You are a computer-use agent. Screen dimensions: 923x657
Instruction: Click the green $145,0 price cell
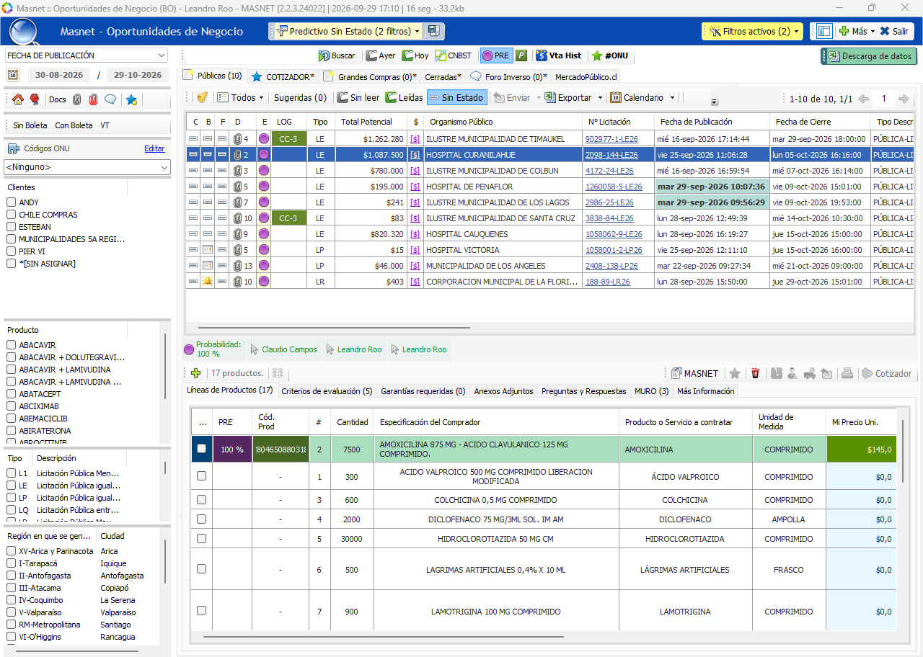[861, 449]
